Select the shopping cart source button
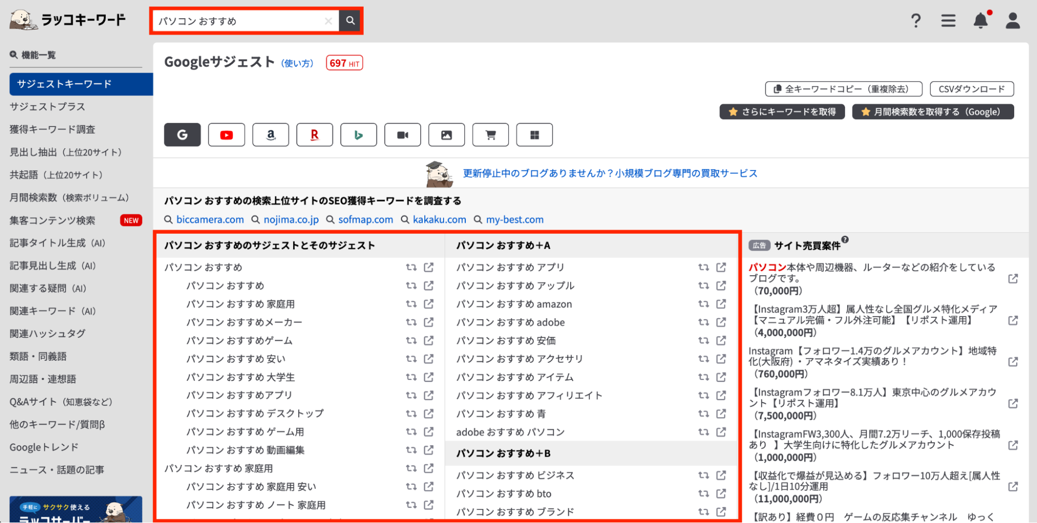1037x523 pixels. (491, 135)
